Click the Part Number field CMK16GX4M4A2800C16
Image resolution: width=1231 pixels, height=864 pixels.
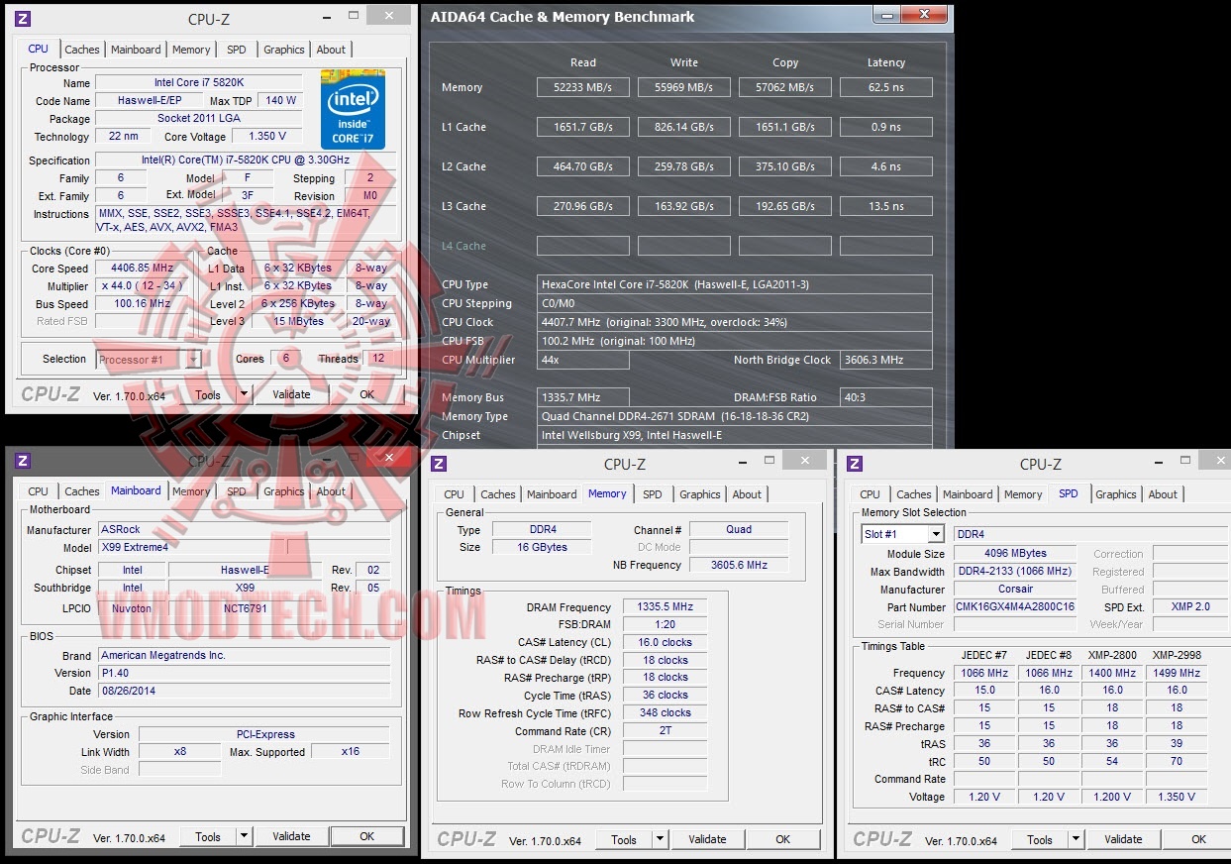click(1014, 606)
